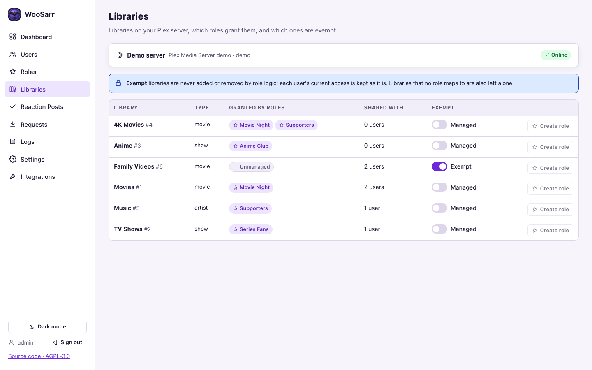The width and height of the screenshot is (592, 370).
Task: Create role for 4K Movies library
Action: [550, 126]
